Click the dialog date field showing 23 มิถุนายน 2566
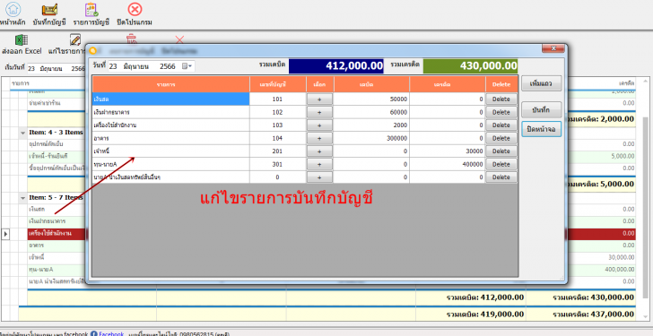 click(152, 65)
